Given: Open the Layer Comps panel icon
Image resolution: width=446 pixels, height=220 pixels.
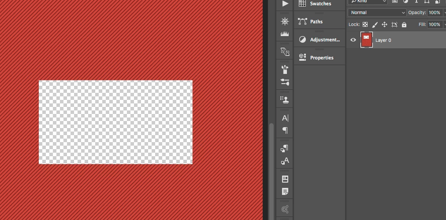Looking at the screenshot, I should click(x=285, y=179).
